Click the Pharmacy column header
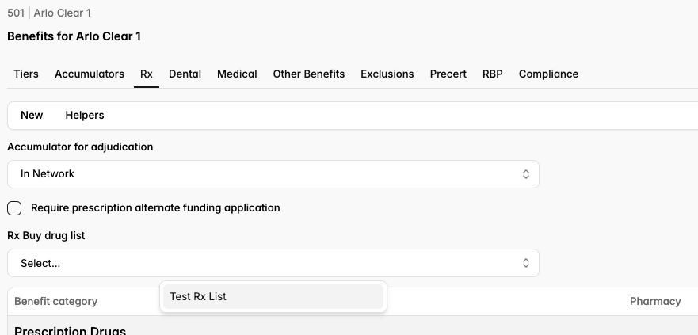The width and height of the screenshot is (698, 335). (x=655, y=302)
